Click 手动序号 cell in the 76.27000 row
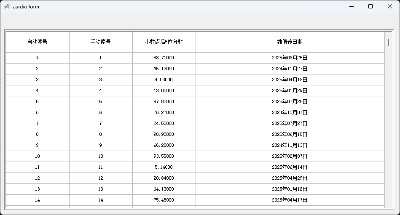The image size is (400, 215). (101, 113)
